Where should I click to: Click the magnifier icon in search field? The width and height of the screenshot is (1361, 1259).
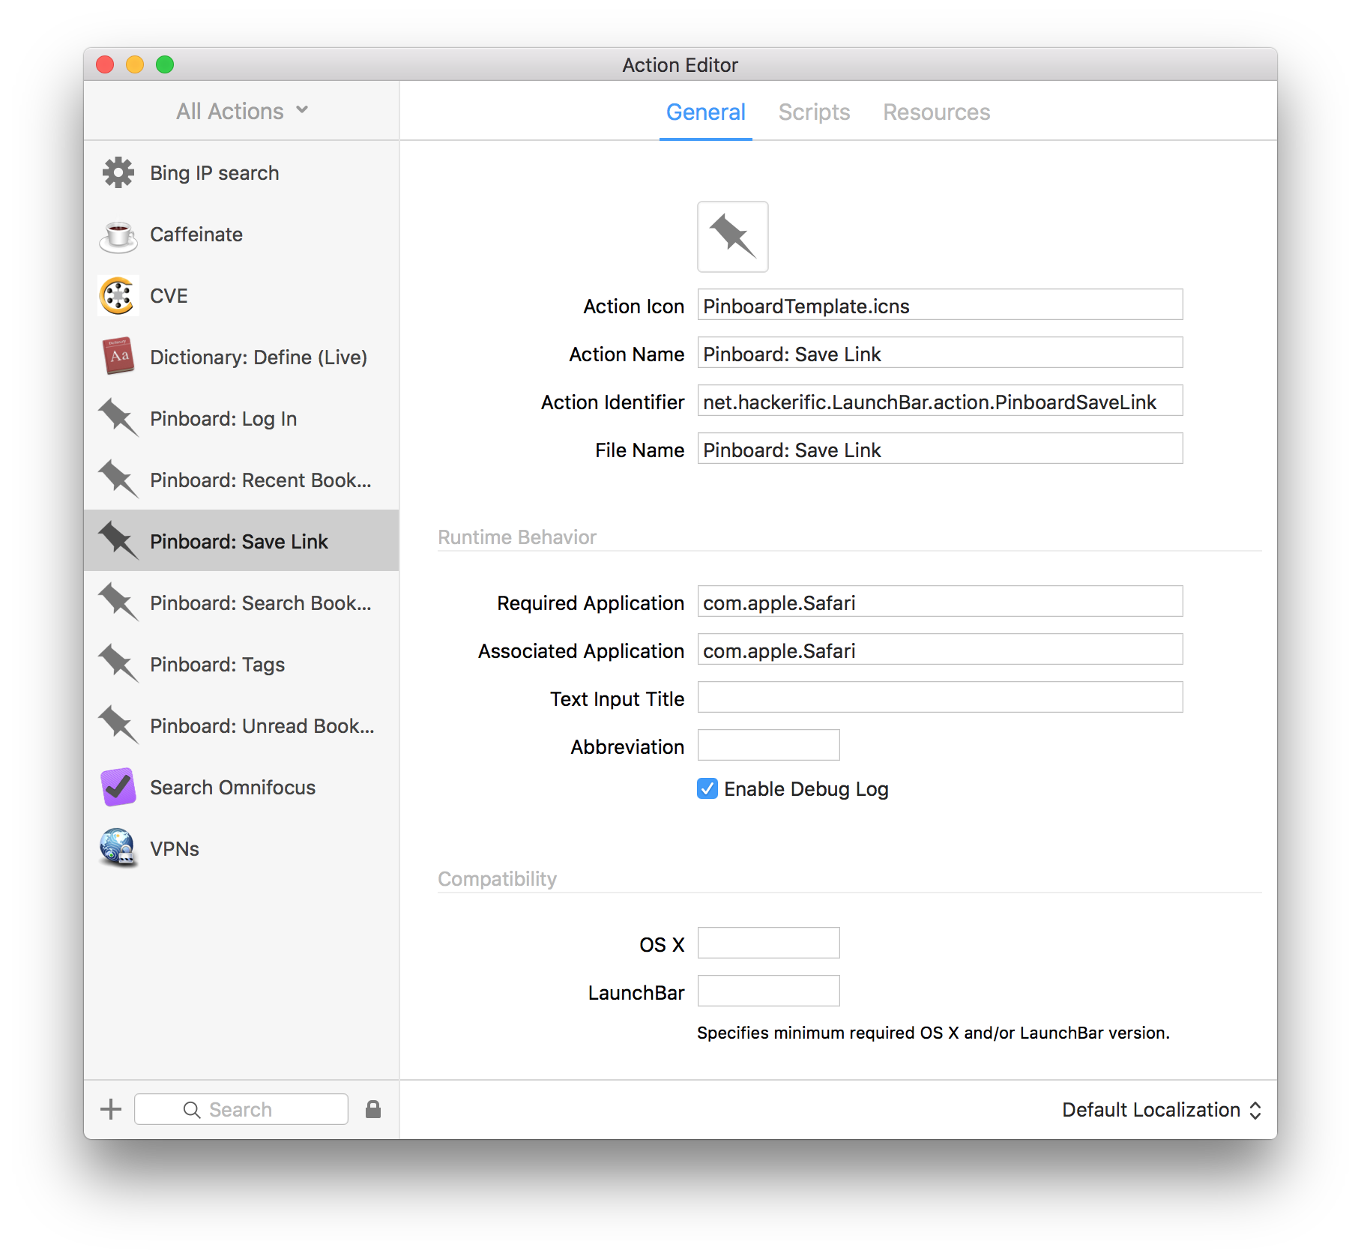pos(192,1110)
